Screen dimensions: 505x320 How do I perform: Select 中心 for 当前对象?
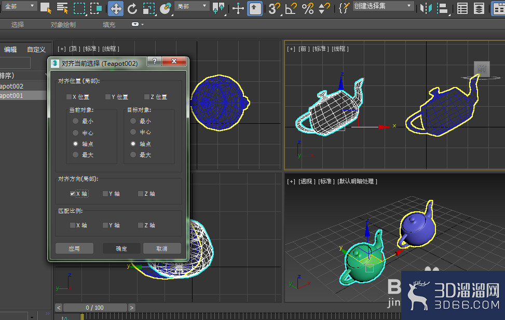[x=75, y=133]
